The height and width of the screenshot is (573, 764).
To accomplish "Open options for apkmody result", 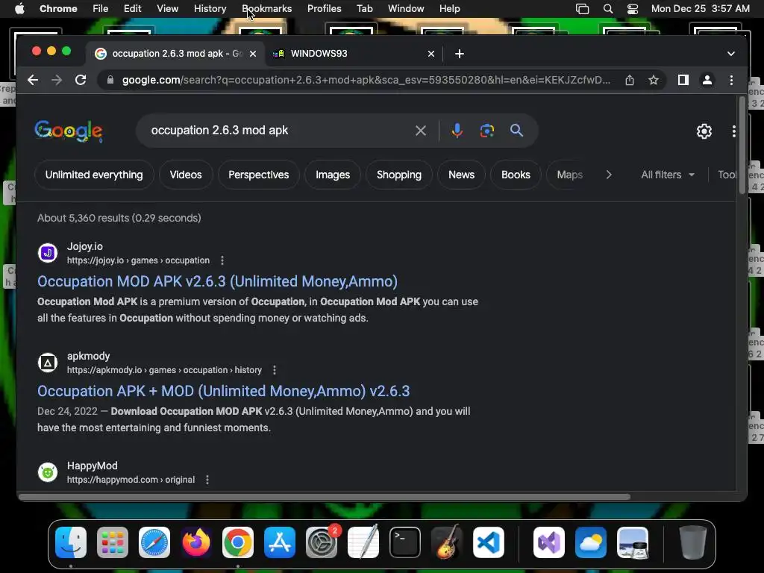I will click(x=275, y=370).
